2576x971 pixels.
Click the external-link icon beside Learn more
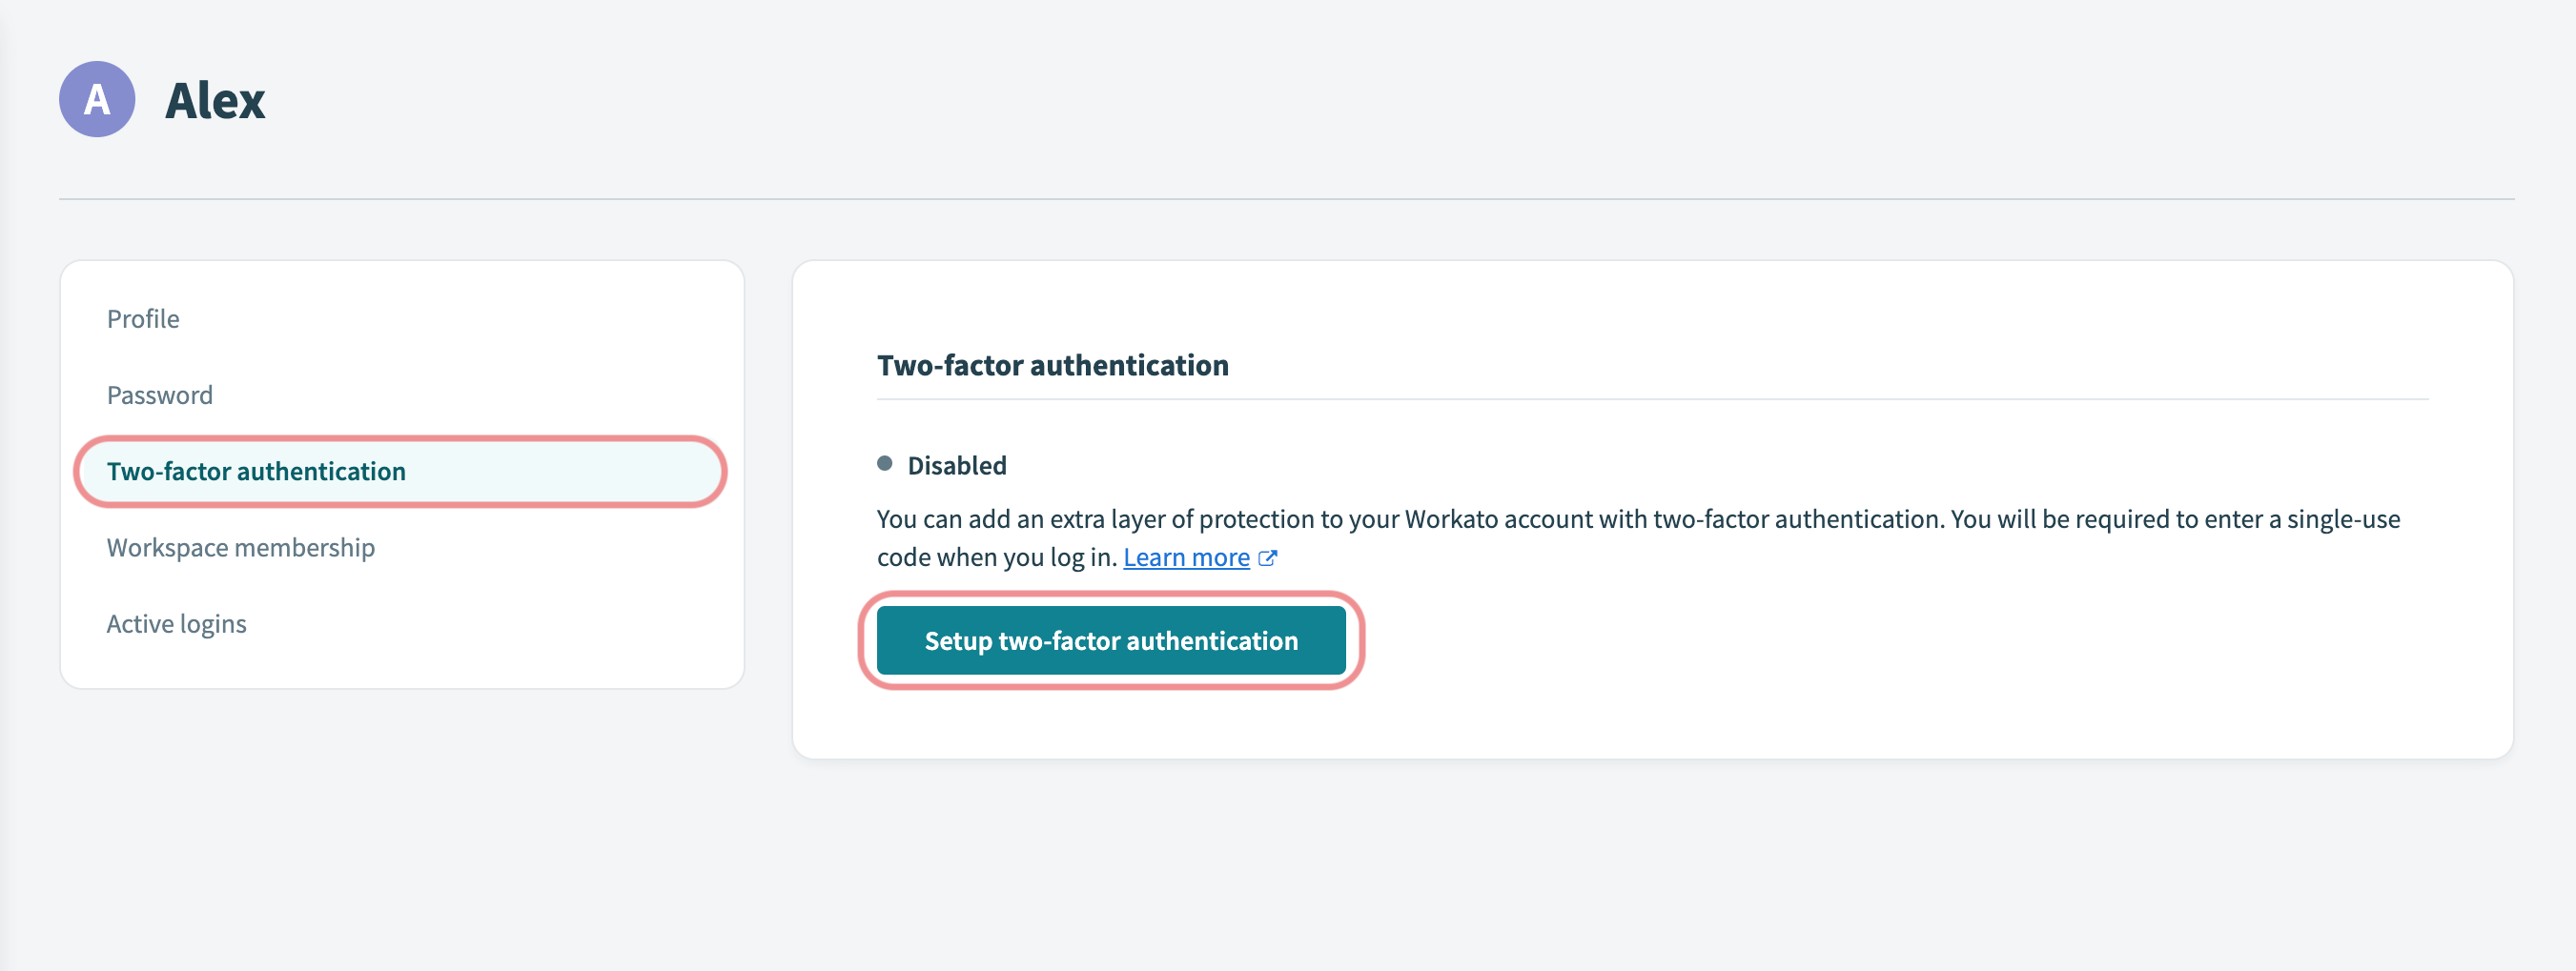[1267, 558]
